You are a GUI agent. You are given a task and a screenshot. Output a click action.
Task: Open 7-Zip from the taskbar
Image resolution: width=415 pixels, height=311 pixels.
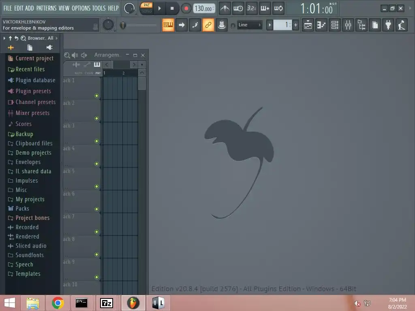pos(107,303)
